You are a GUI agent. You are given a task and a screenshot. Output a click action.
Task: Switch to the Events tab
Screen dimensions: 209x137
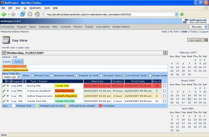(x=7, y=62)
